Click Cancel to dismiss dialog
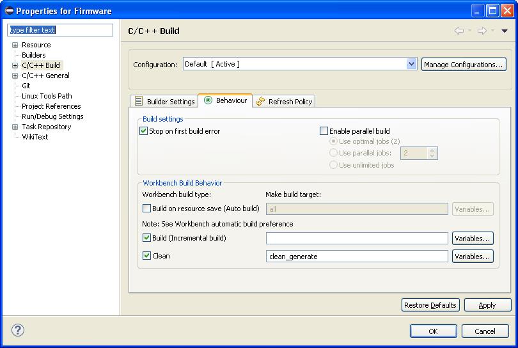 485,331
